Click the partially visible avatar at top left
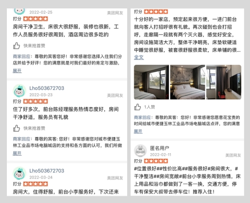Screen dimensions: 250x203 (20, 11)
